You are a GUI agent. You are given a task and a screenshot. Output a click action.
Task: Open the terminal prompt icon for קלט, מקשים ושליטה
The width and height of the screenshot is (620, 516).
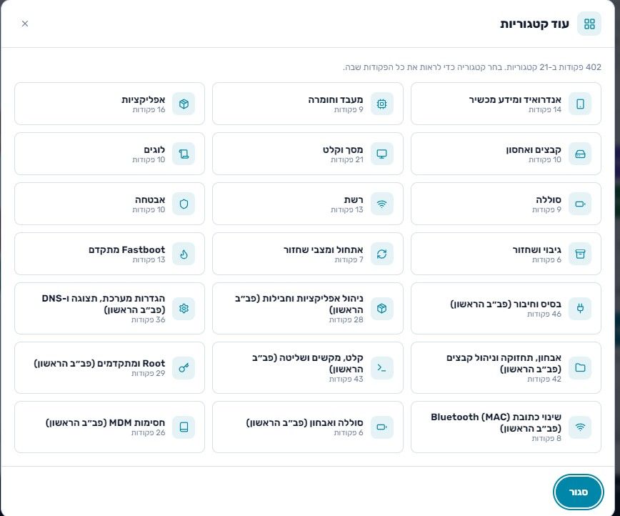tap(381, 368)
